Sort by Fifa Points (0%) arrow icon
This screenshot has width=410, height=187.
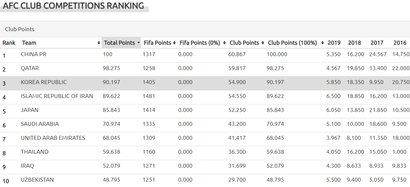coord(224,43)
